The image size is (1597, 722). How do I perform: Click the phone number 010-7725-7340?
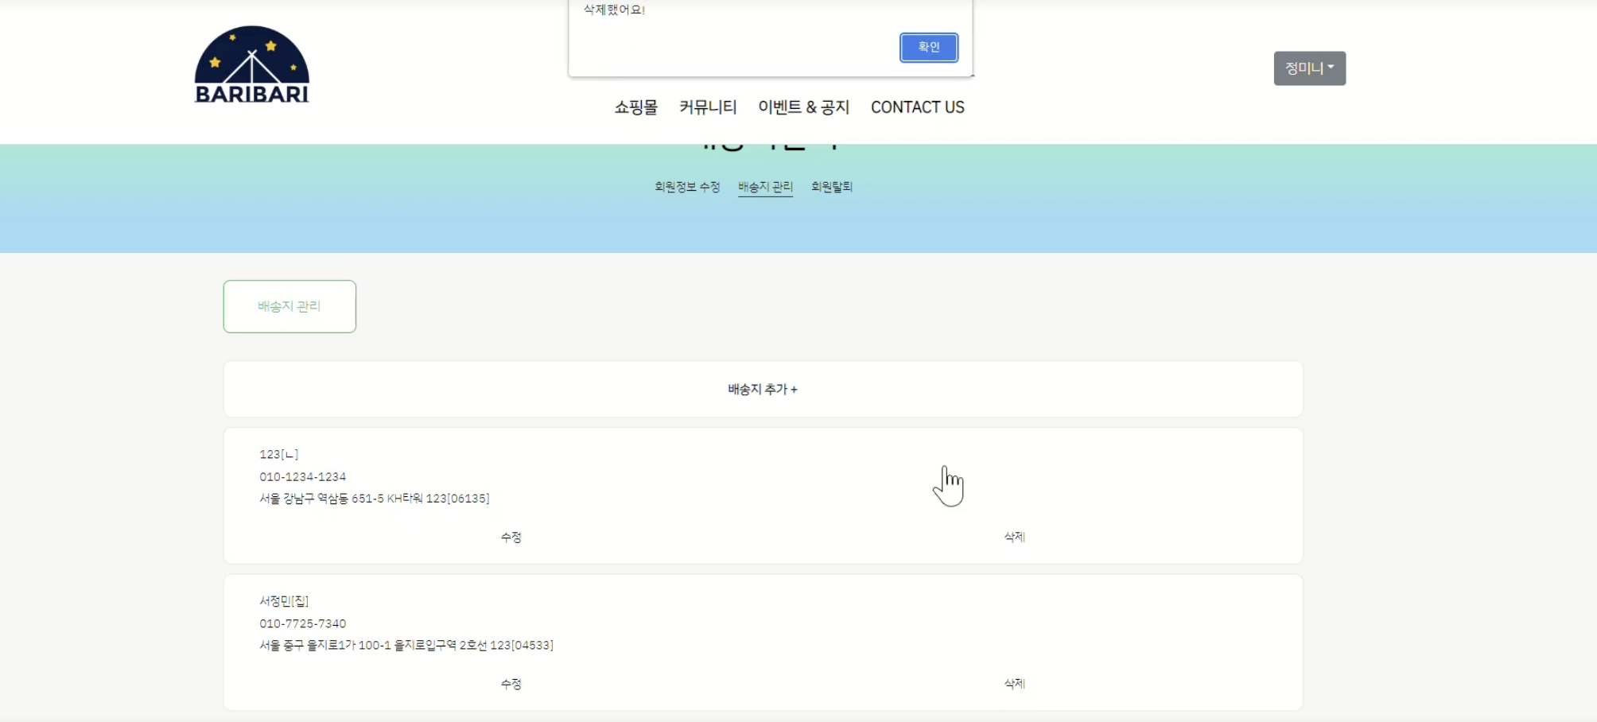[303, 623]
